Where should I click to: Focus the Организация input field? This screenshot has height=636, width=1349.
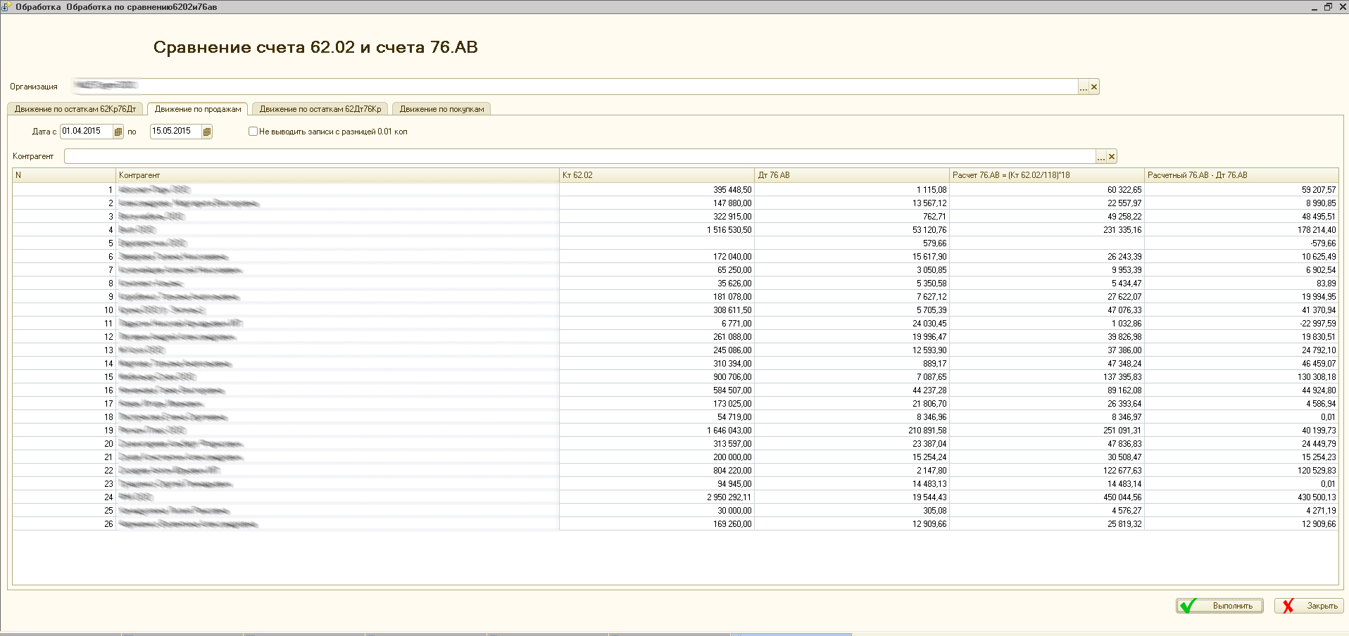[x=574, y=87]
